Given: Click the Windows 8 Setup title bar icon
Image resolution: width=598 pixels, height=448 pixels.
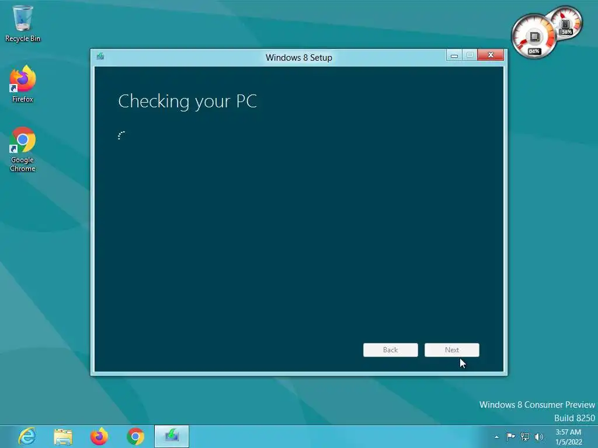Looking at the screenshot, I should 100,57.
